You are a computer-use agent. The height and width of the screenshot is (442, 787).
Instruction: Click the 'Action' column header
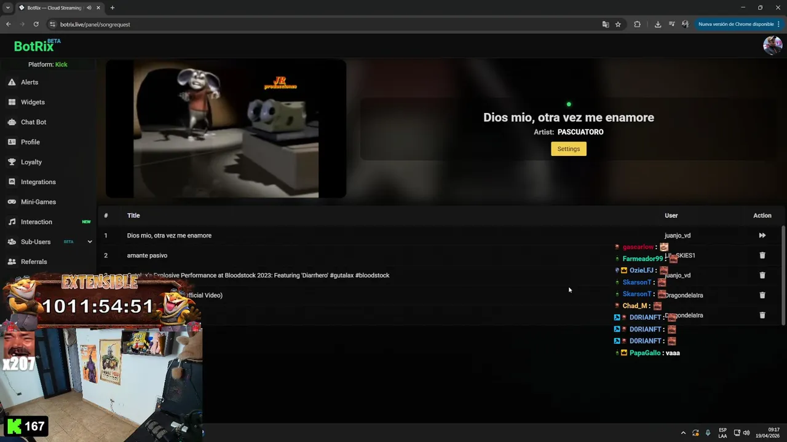[762, 215]
